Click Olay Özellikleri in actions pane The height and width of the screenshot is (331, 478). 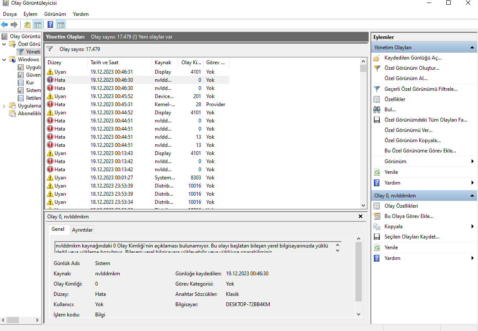(x=401, y=206)
